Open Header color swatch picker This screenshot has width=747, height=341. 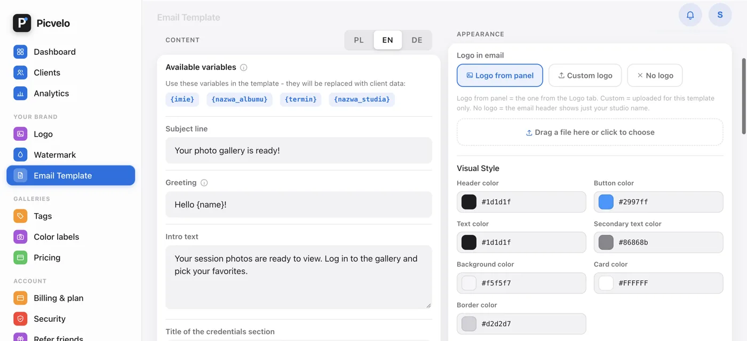tap(469, 202)
